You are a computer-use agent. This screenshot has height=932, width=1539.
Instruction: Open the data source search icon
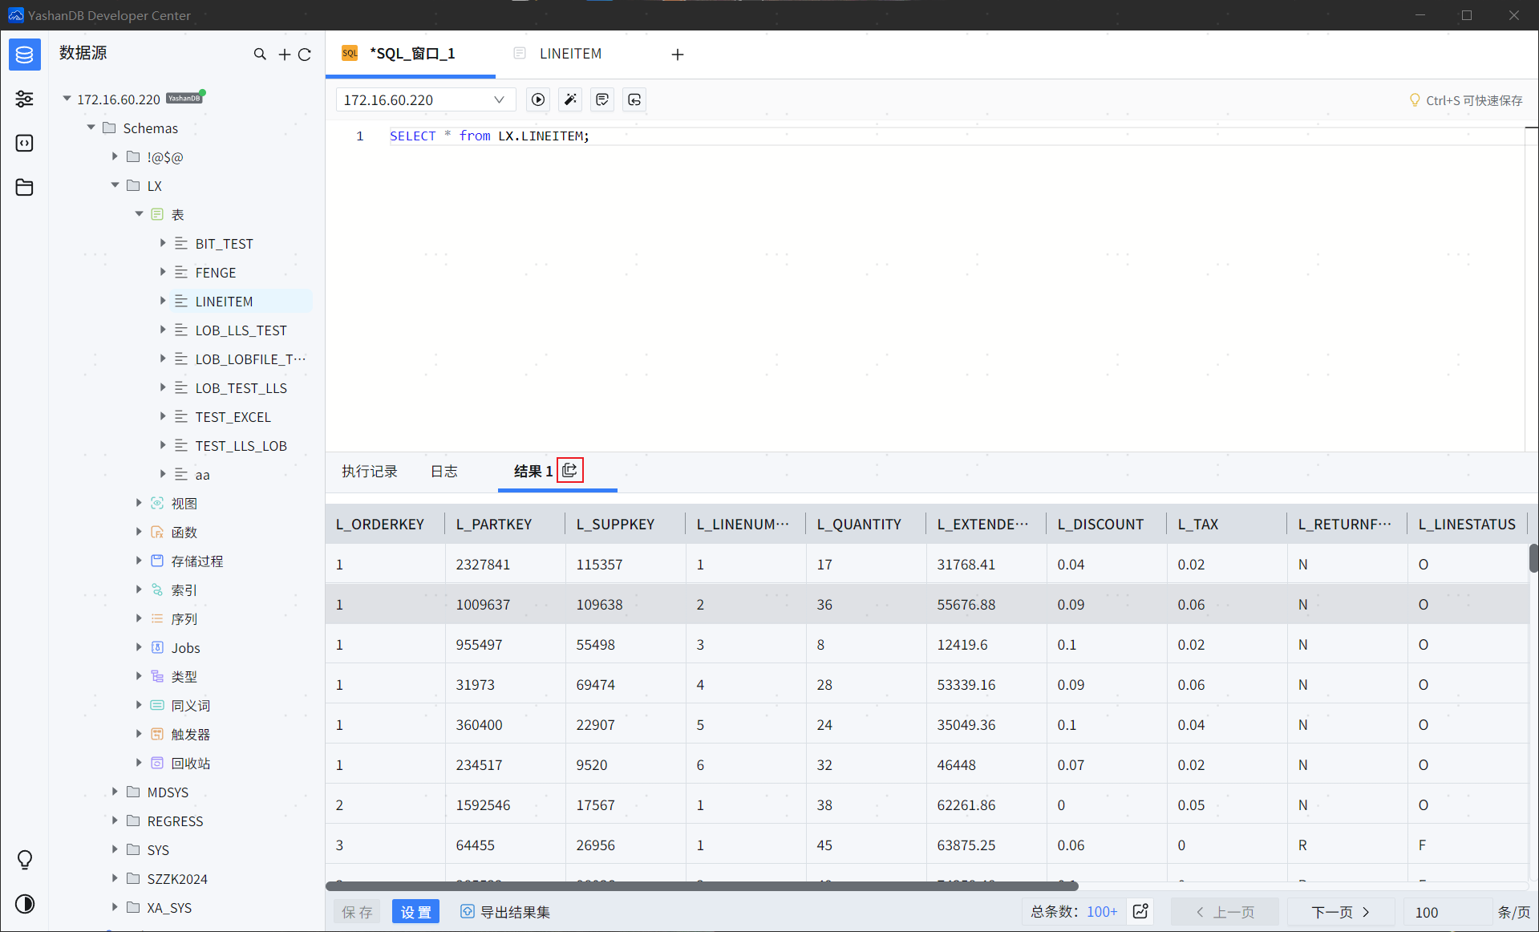[260, 55]
